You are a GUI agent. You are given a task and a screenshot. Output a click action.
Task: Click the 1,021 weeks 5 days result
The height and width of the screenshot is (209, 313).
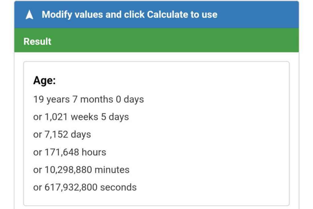click(81, 117)
